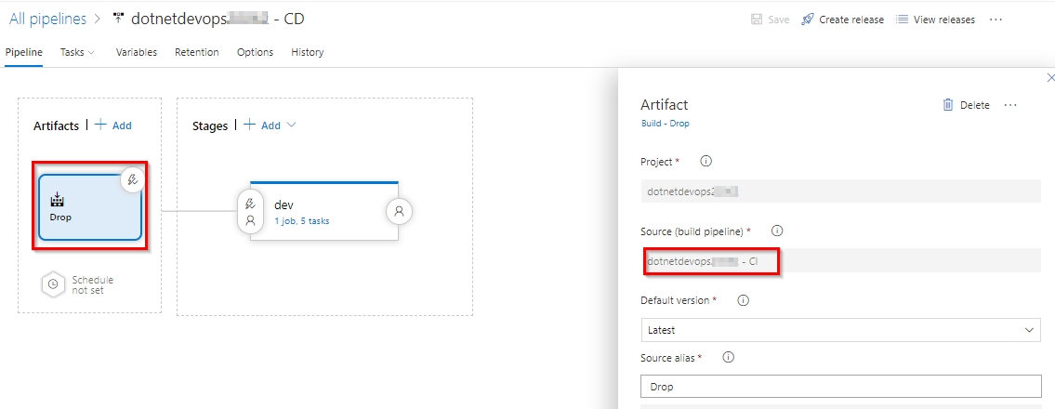This screenshot has width=1055, height=409.
Task: Click the release pipeline icon beside the title
Action: 119,19
